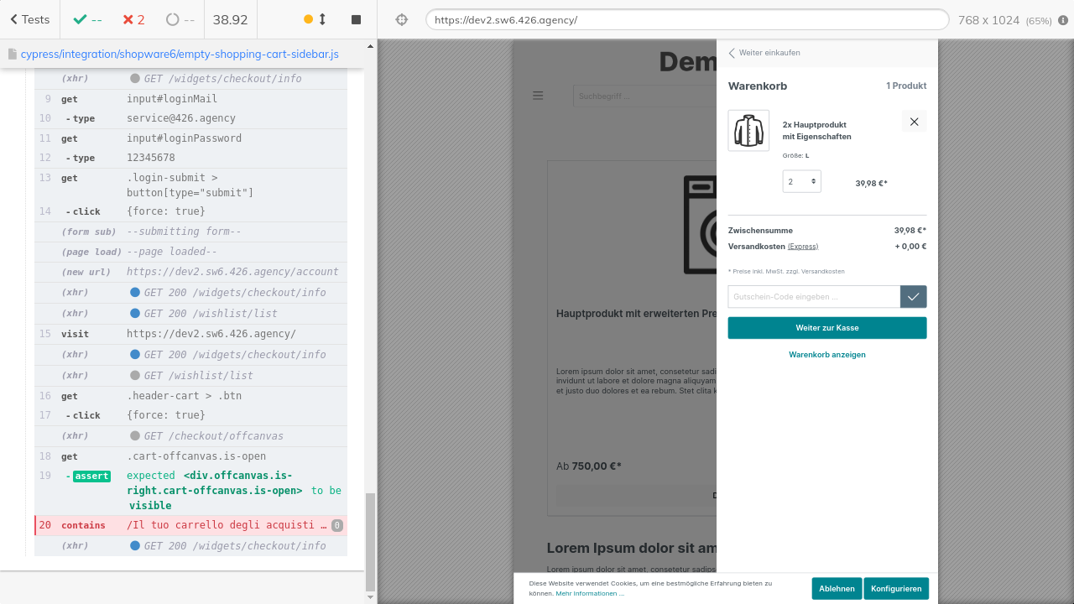Click the Gutschein-Code input field
Screen dimensions: 1074x604
point(813,297)
